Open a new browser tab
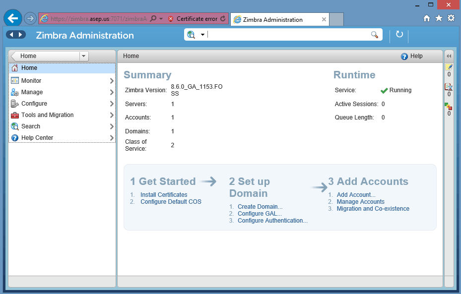The width and height of the screenshot is (461, 294). coord(336,19)
